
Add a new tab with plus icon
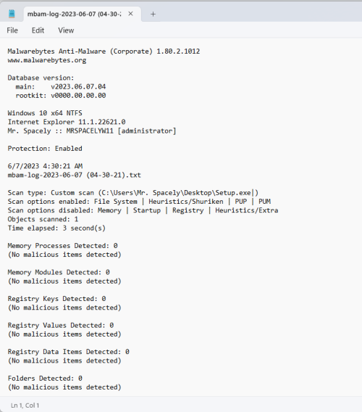(x=153, y=14)
